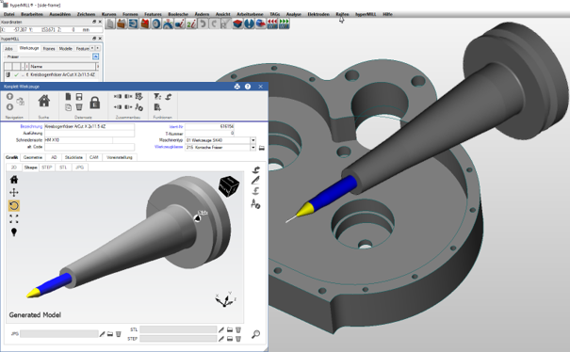Image resolution: width=570 pixels, height=352 pixels.
Task: Open the Features menu
Action: point(153,14)
